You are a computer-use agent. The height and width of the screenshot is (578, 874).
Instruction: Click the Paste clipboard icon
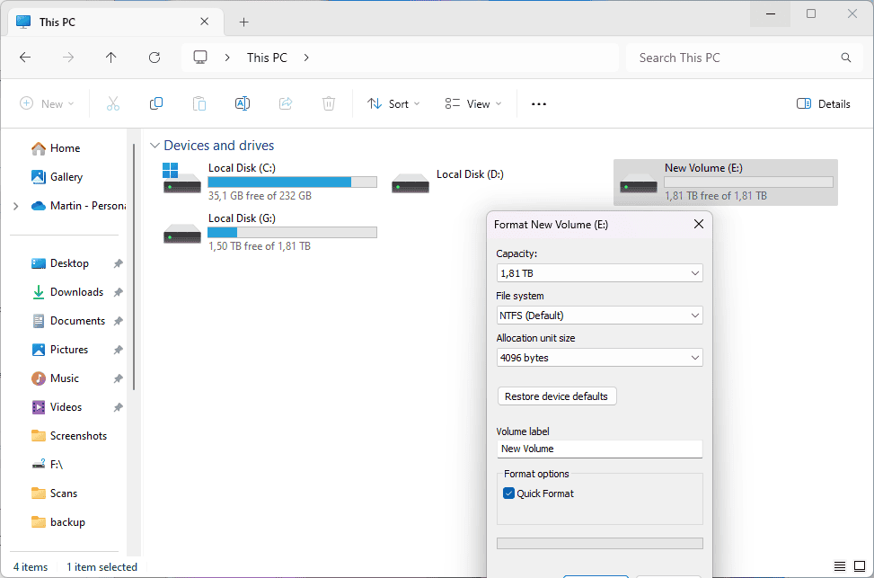point(199,103)
